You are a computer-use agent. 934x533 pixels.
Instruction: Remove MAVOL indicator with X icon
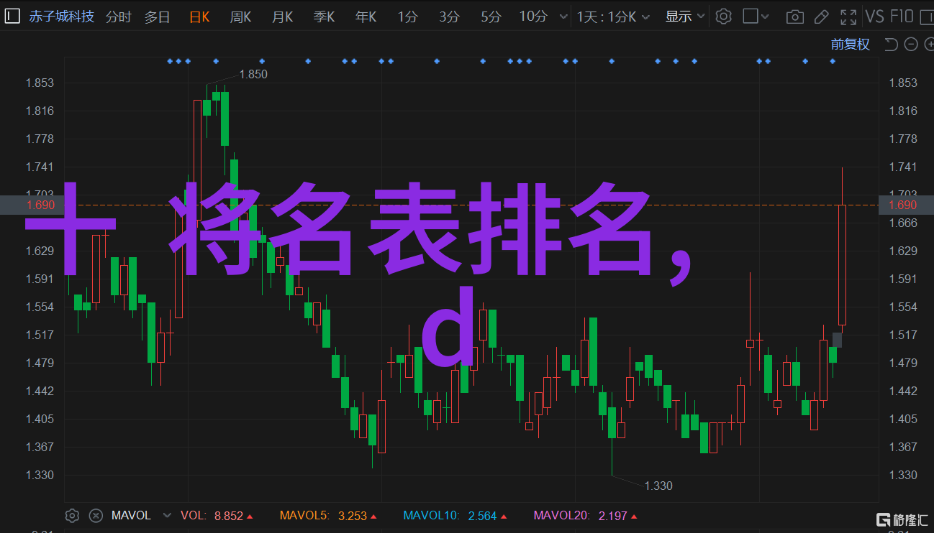tap(95, 515)
